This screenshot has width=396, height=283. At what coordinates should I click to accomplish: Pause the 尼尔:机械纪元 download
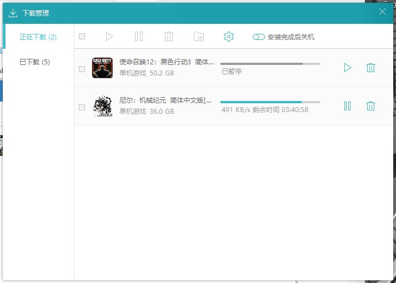pyautogui.click(x=348, y=106)
